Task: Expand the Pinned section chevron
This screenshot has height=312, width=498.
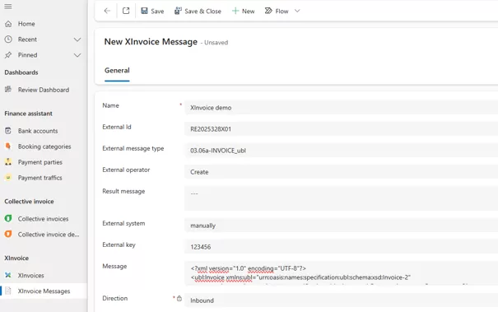Action: click(x=77, y=55)
